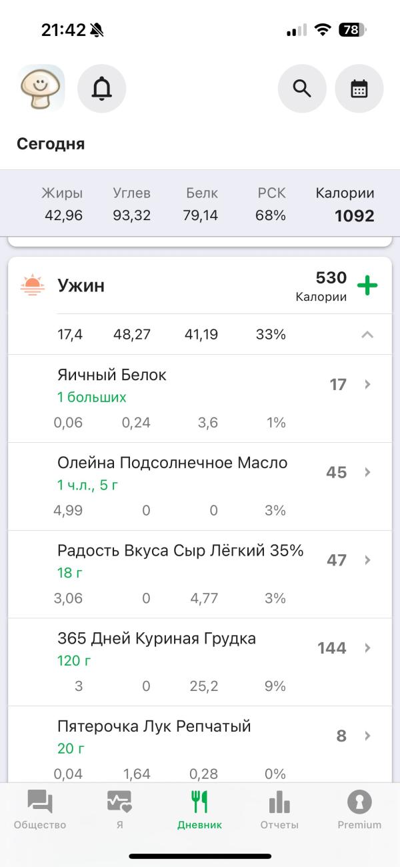Select Пятерочка Лук Репчатый entry

[x=154, y=726]
